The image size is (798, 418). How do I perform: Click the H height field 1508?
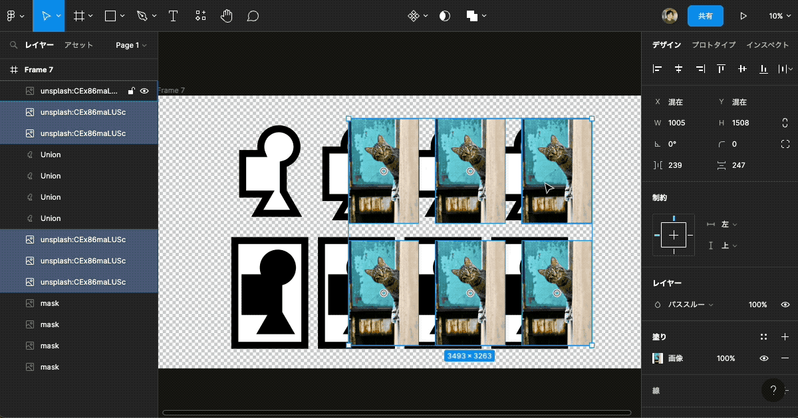pyautogui.click(x=743, y=123)
